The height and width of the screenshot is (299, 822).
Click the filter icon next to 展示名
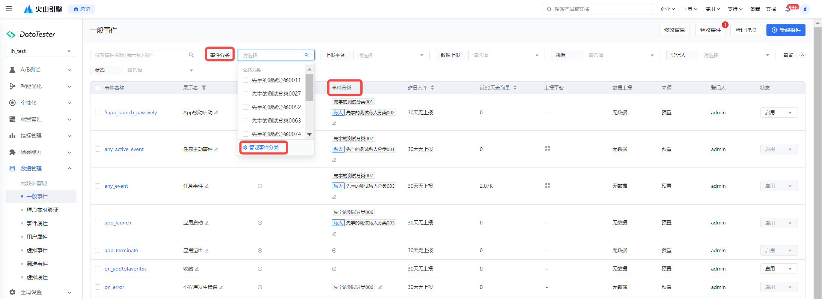pos(204,88)
